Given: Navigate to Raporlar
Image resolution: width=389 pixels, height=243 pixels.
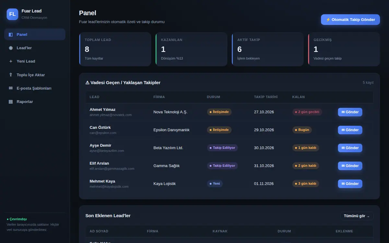Looking at the screenshot, I should [x=35, y=102].
